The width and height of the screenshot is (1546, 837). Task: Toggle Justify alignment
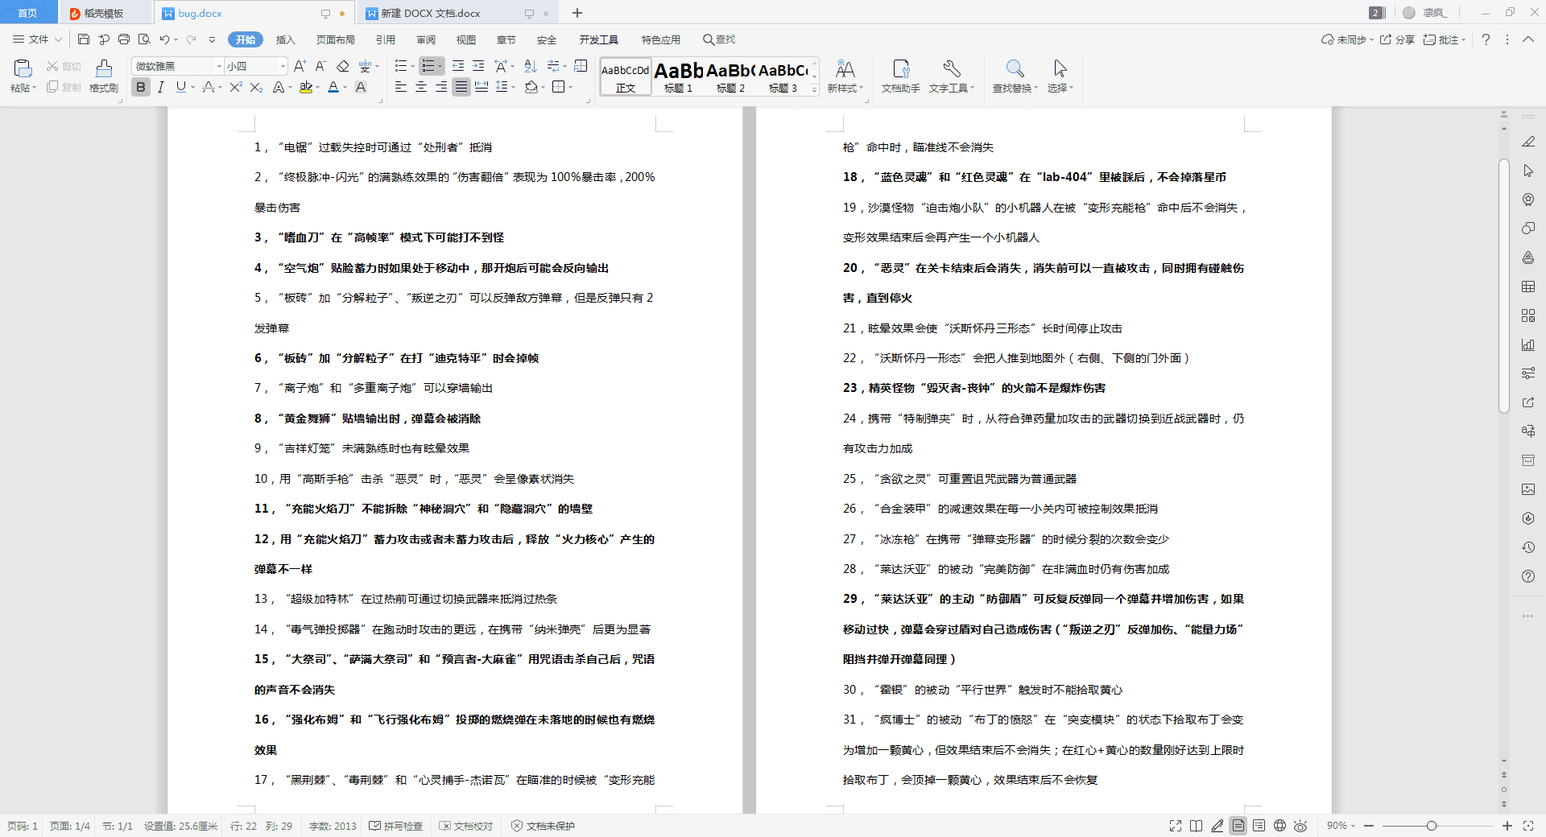click(461, 87)
